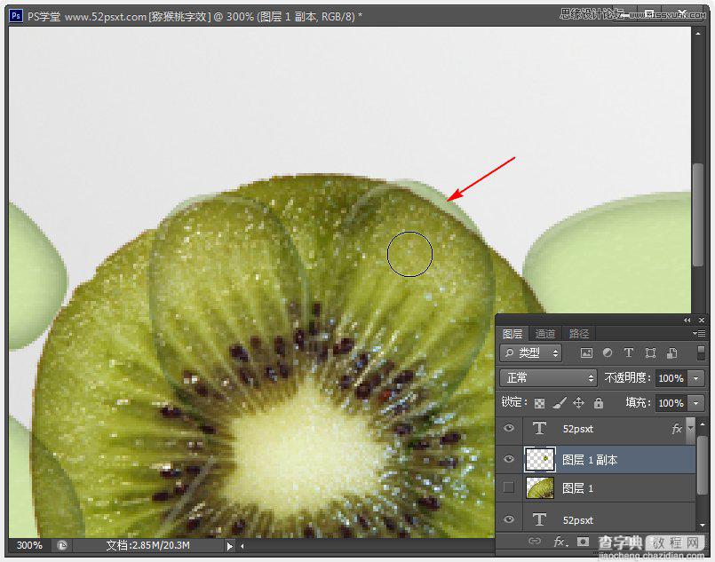This screenshot has height=562, width=715.
Task: Click the 不透明度 opacity label
Action: click(627, 378)
